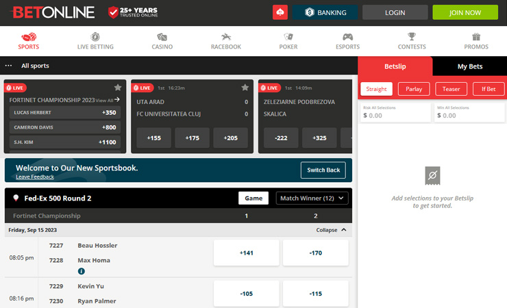Click the three-dots All sports menu icon
The height and width of the screenshot is (308, 507).
click(x=8, y=66)
